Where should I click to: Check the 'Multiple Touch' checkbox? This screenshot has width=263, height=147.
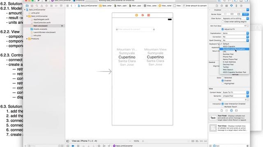(223, 107)
